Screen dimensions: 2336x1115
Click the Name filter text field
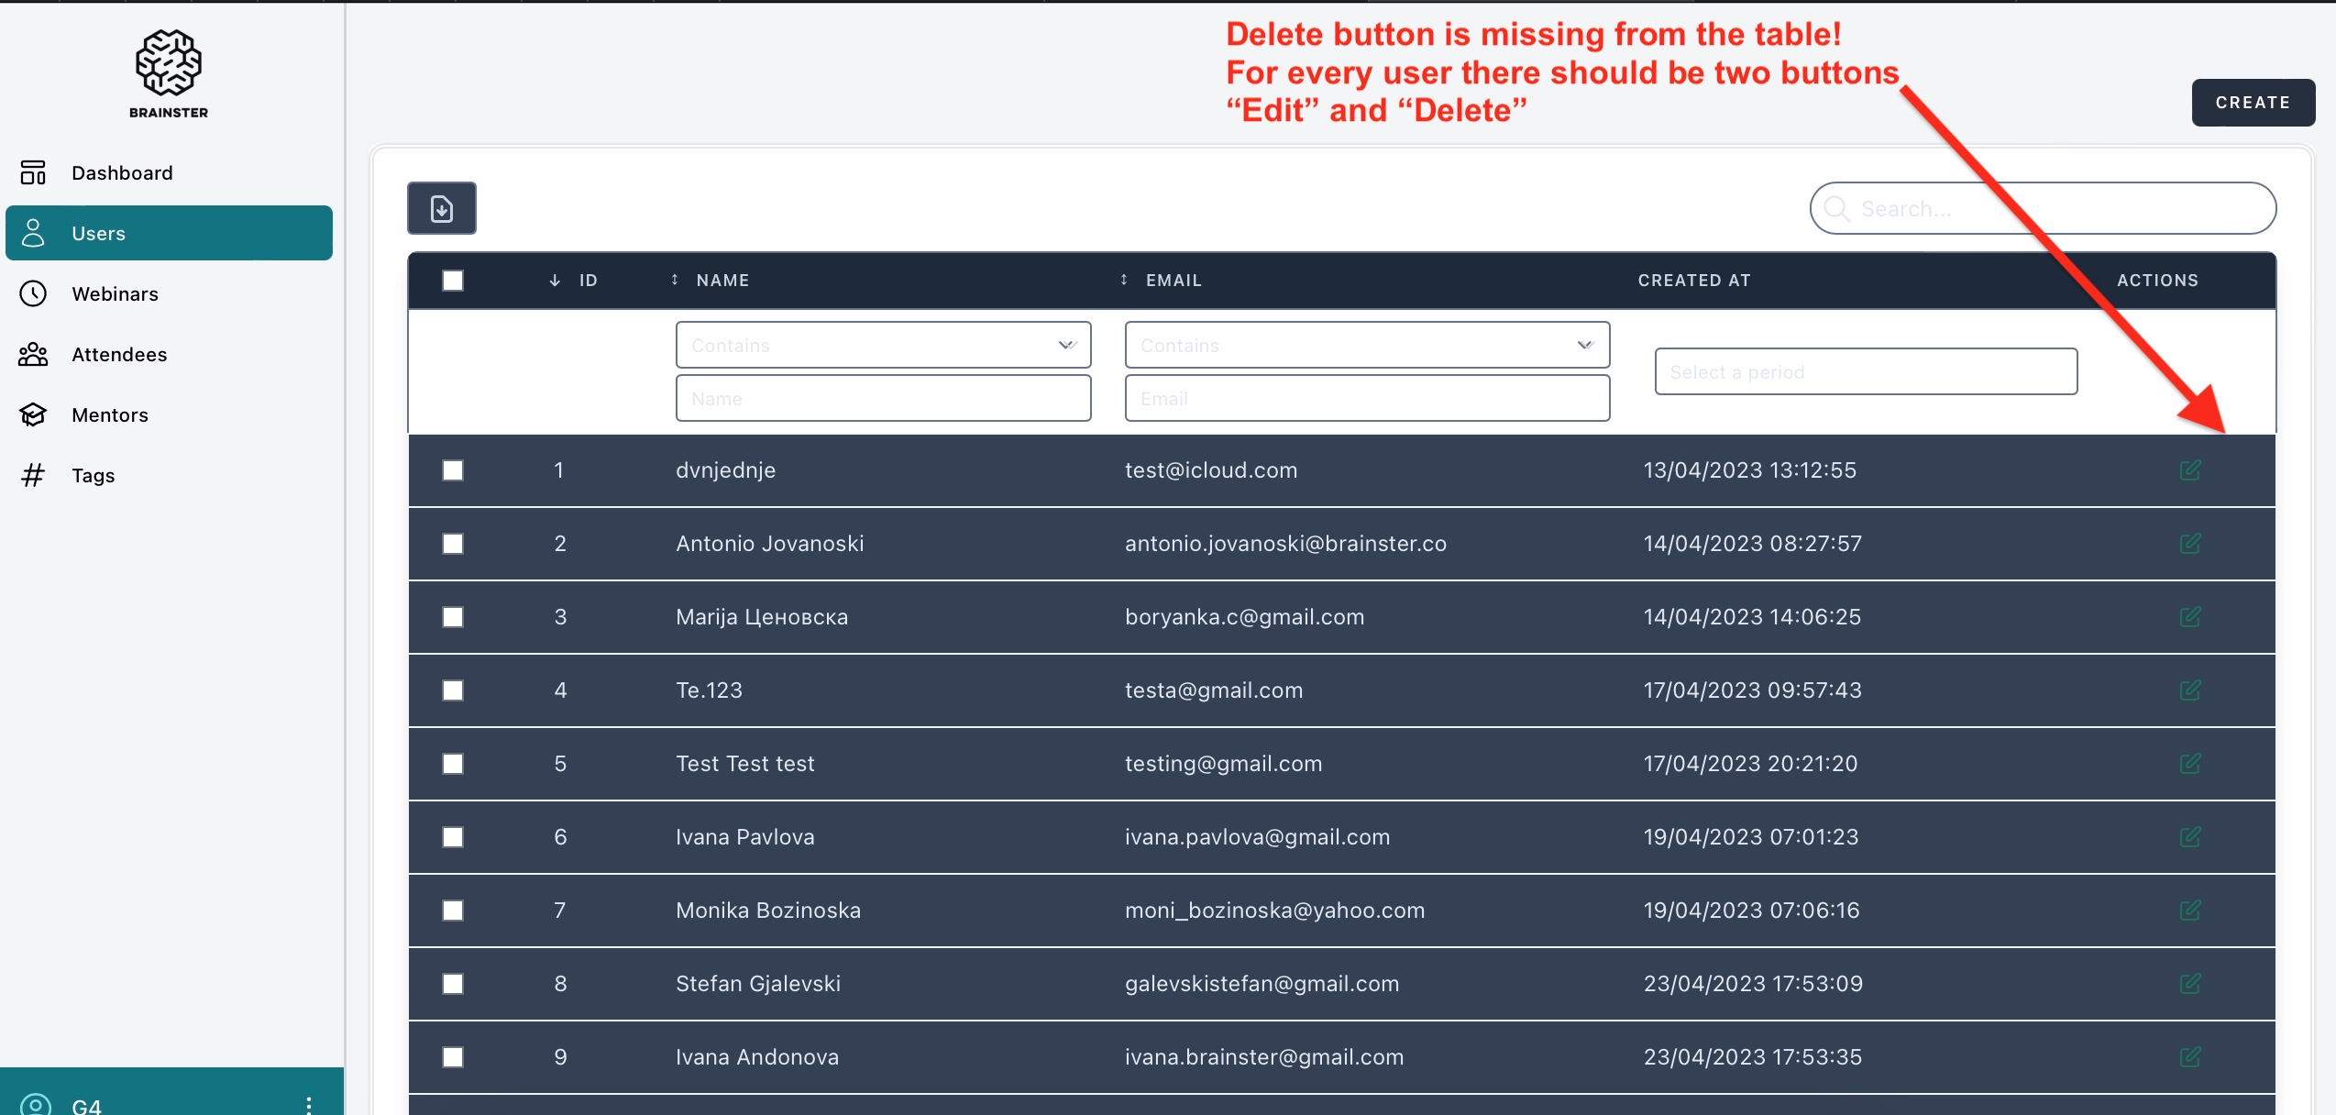click(883, 399)
